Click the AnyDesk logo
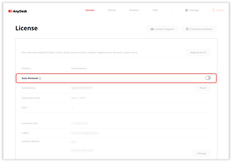 (x=17, y=11)
